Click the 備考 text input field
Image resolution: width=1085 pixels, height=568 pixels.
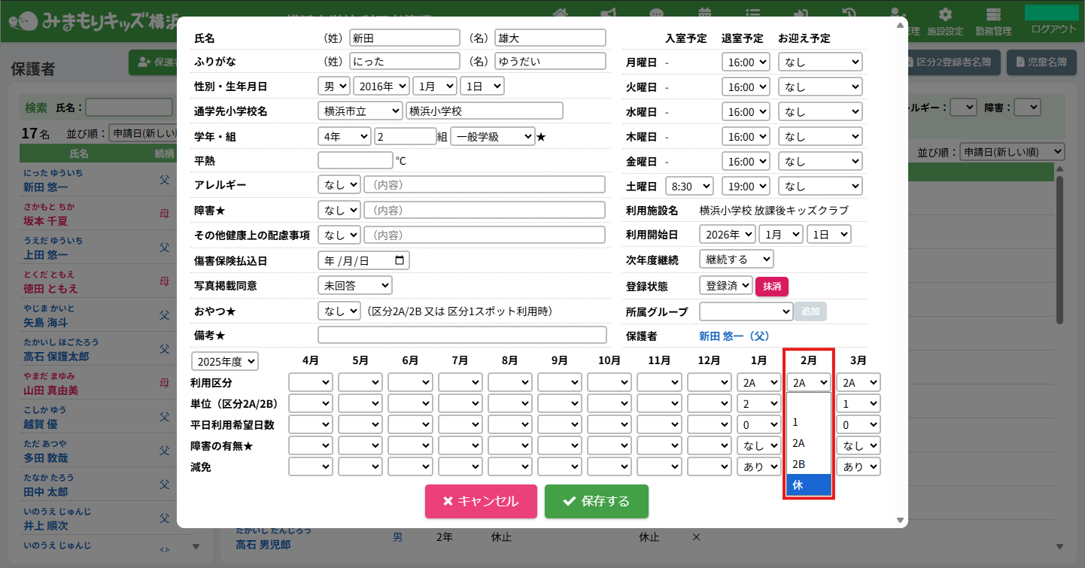pos(462,335)
